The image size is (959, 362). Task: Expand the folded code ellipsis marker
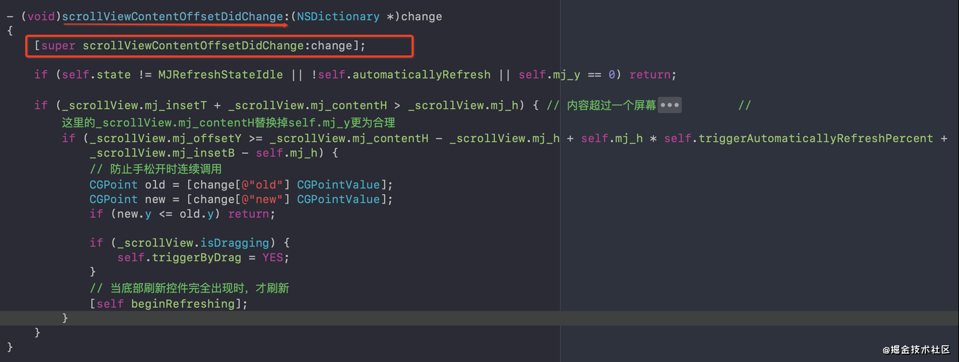[x=670, y=105]
